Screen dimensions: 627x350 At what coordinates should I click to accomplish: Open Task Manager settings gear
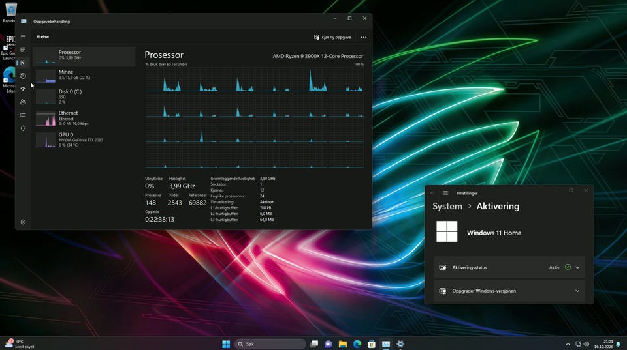24,222
